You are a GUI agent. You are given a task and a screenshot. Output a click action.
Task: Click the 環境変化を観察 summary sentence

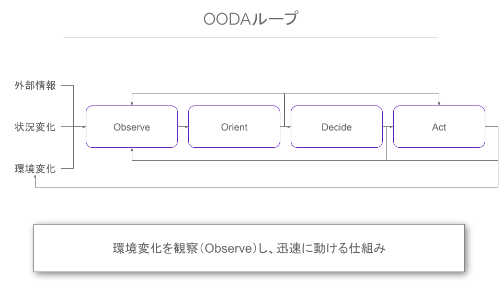pyautogui.click(x=249, y=248)
